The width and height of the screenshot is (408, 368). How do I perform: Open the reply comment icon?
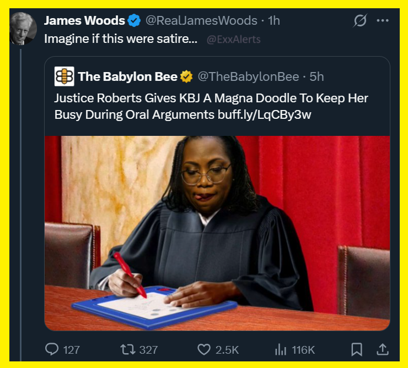click(52, 349)
